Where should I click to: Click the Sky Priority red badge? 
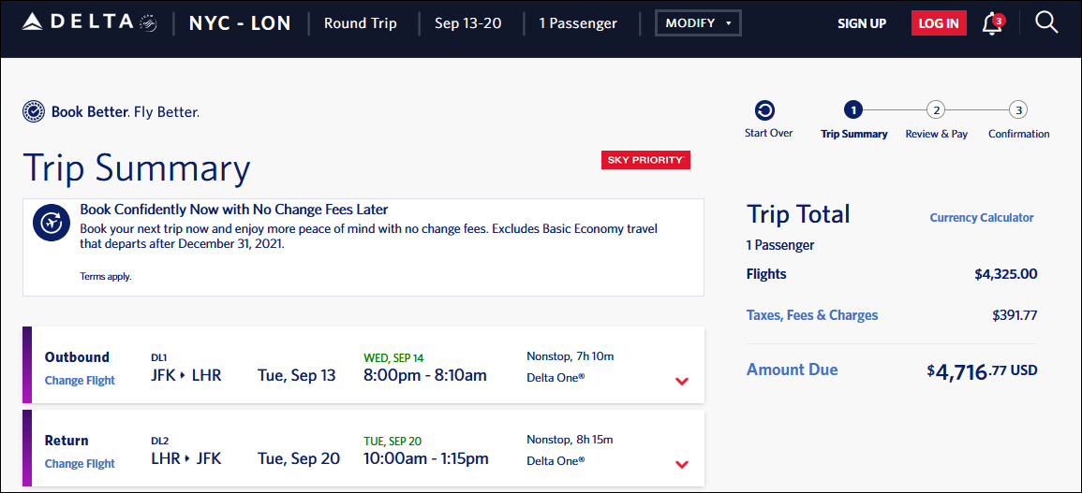645,160
